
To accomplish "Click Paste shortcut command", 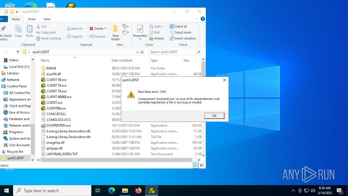I will pyautogui.click(x=49, y=38).
